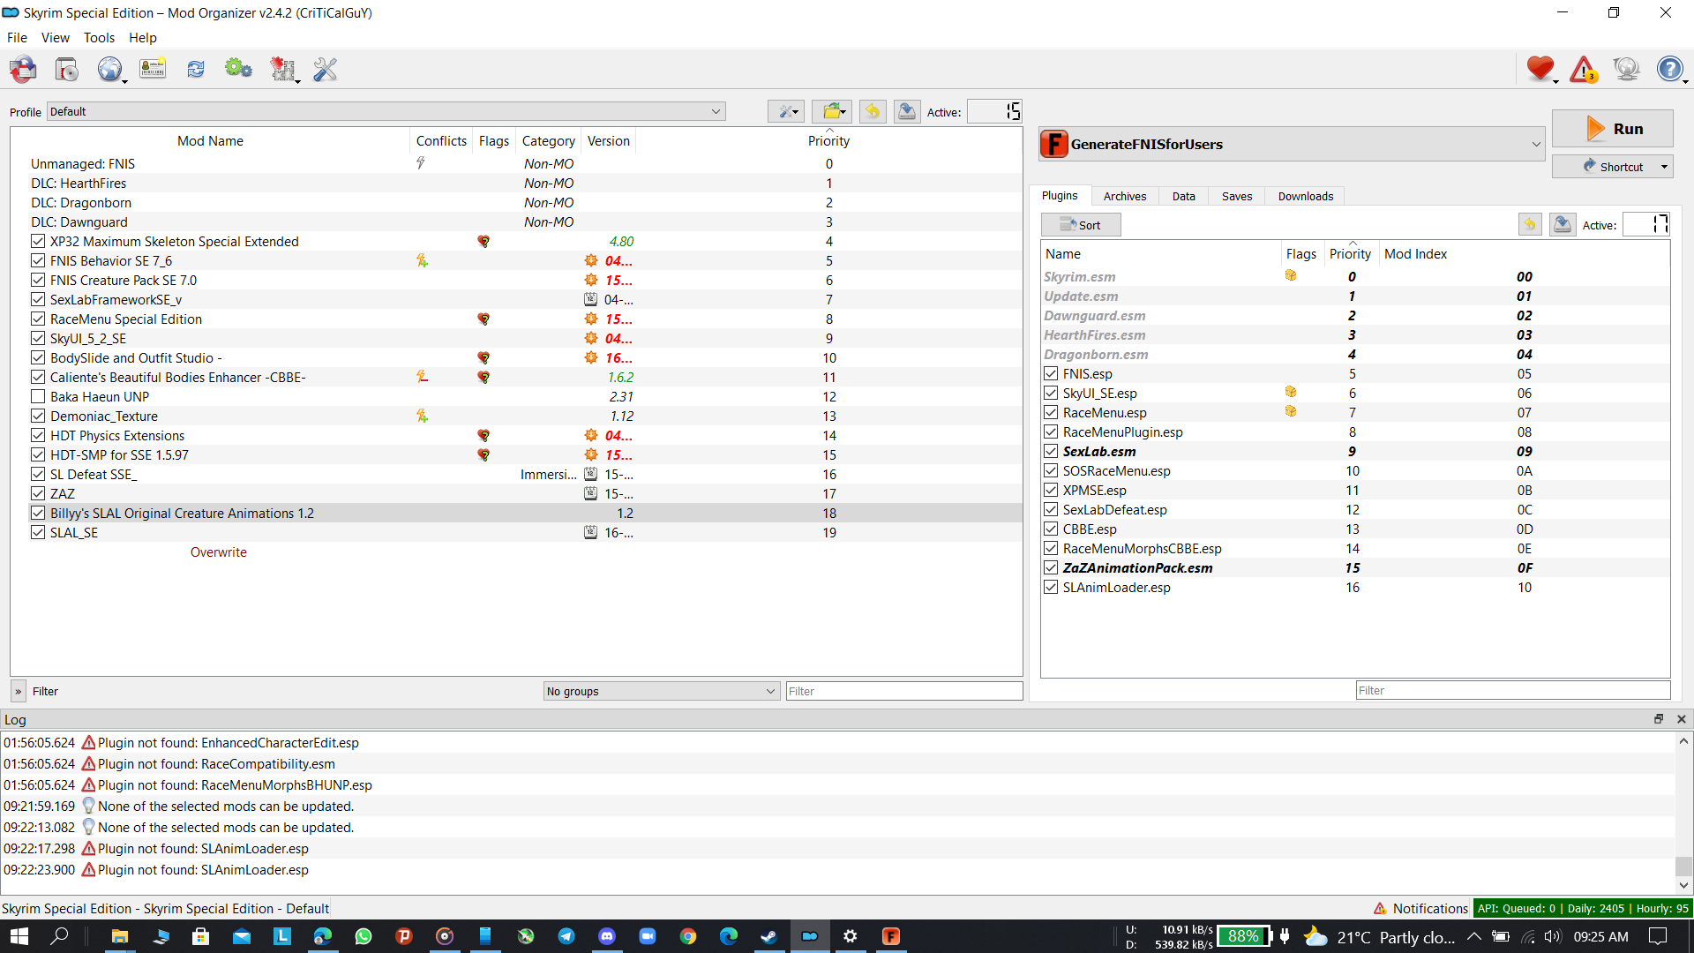Click the mod list Filter input field
This screenshot has height=953, width=1694.
coord(904,691)
